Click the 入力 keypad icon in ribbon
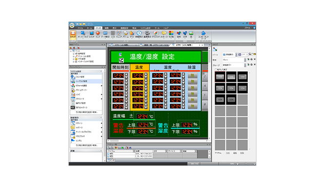The height and width of the screenshot is (183, 316). 113,35
